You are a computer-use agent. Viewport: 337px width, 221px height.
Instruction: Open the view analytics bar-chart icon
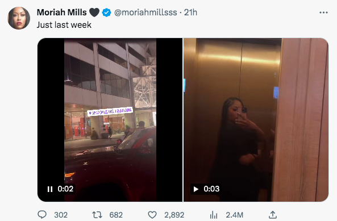click(214, 215)
